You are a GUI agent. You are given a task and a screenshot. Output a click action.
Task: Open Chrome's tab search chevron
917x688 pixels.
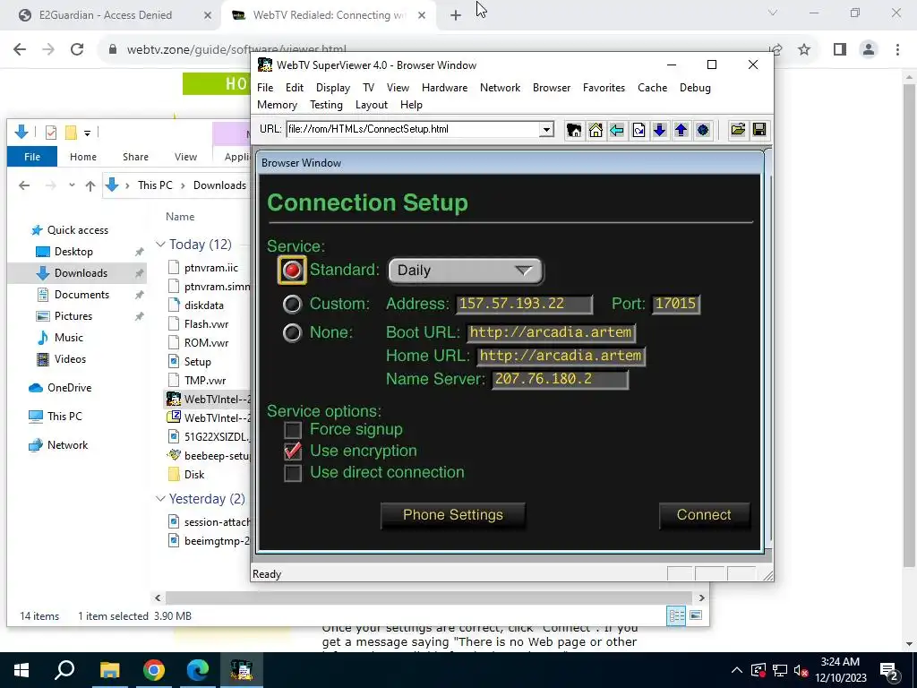[773, 13]
